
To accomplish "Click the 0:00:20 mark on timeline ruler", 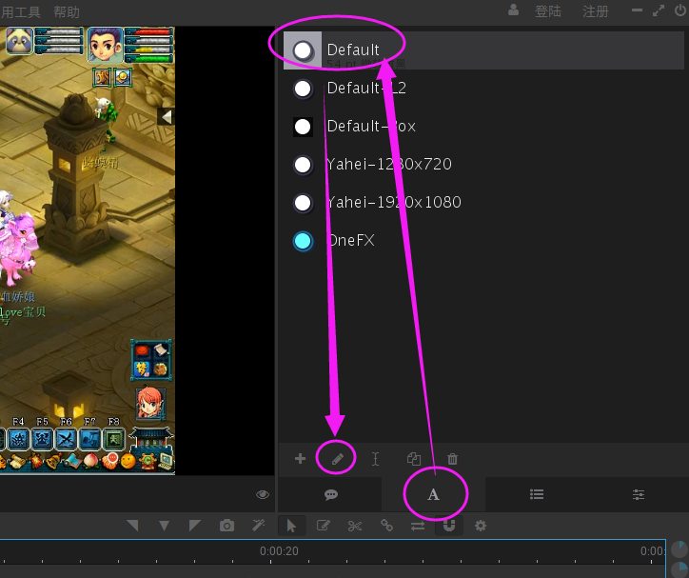I will (279, 551).
